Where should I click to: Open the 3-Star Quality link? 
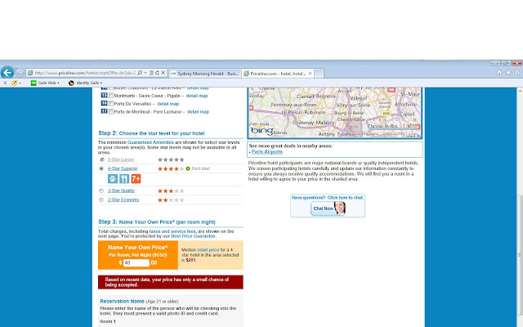[x=121, y=190]
